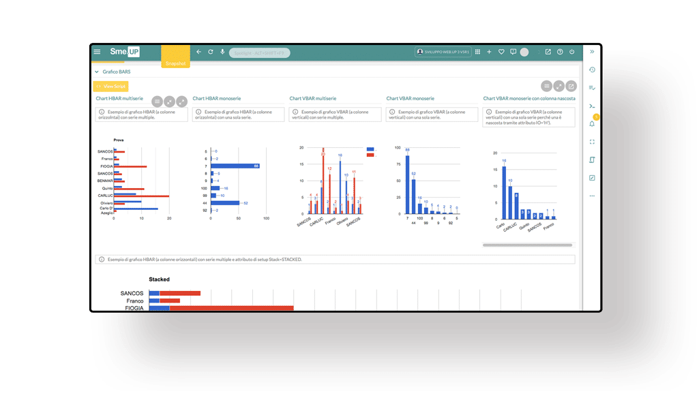Activate the microphone voice input
The height and width of the screenshot is (398, 699).
click(x=222, y=52)
